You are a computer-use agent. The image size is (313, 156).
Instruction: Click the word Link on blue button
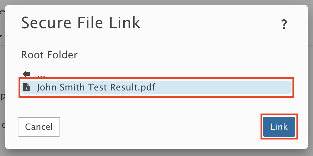[x=279, y=127]
